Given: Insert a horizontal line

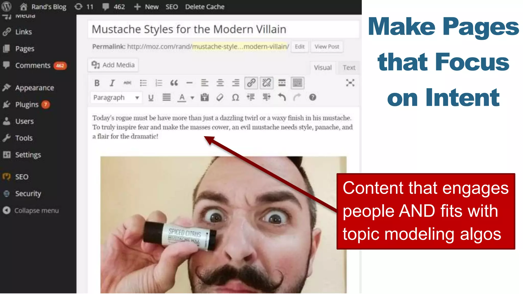Looking at the screenshot, I should (x=189, y=83).
